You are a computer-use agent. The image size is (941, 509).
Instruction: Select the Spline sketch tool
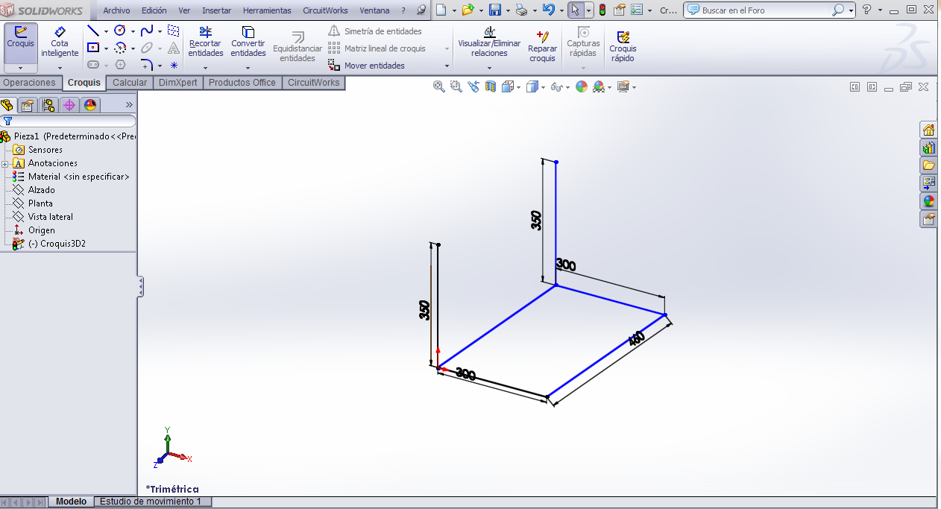[x=147, y=31]
